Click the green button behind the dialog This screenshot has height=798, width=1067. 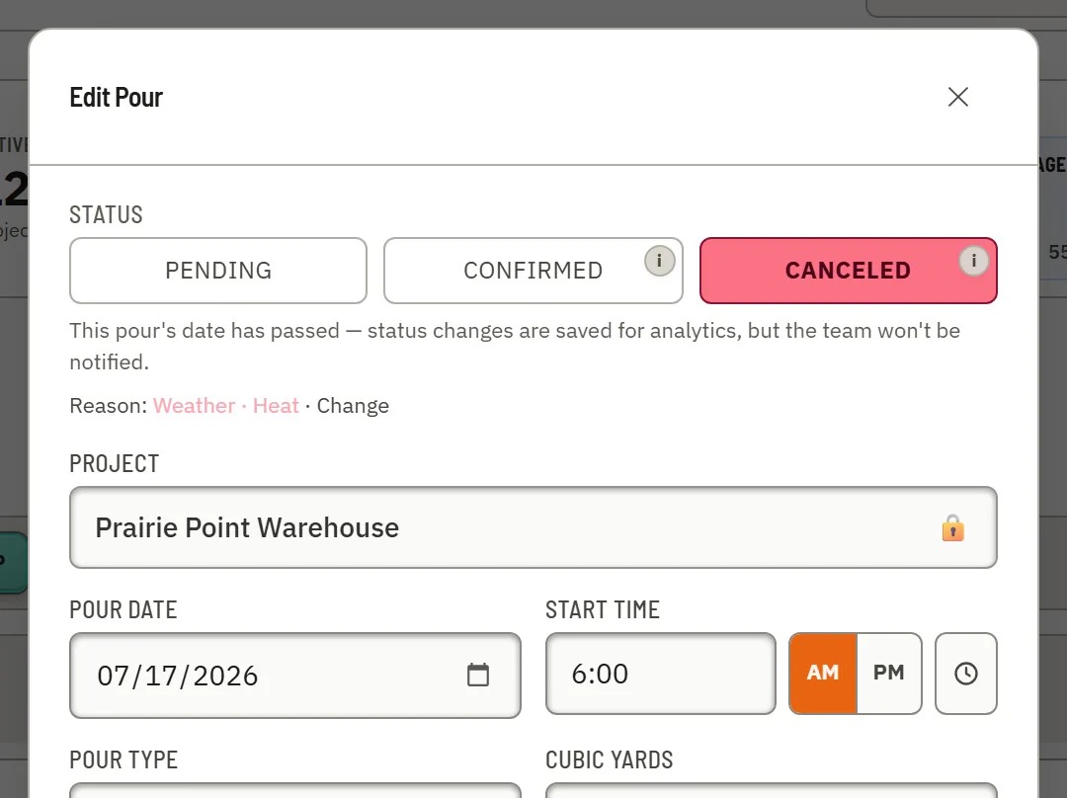[14, 563]
